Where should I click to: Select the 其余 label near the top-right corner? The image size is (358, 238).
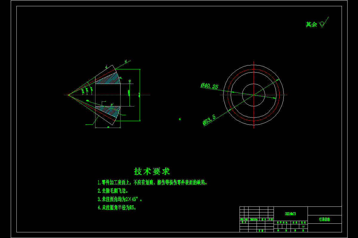point(311,24)
